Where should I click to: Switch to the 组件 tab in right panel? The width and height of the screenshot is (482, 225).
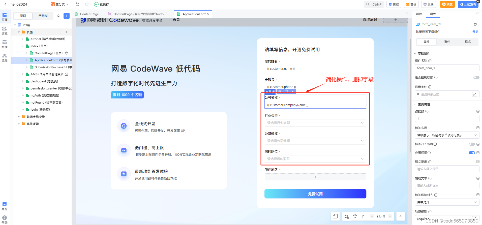(419, 14)
